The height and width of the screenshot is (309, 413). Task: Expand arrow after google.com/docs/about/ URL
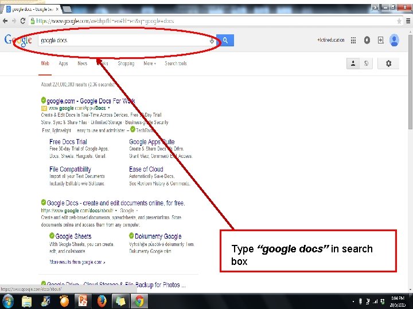(116, 211)
